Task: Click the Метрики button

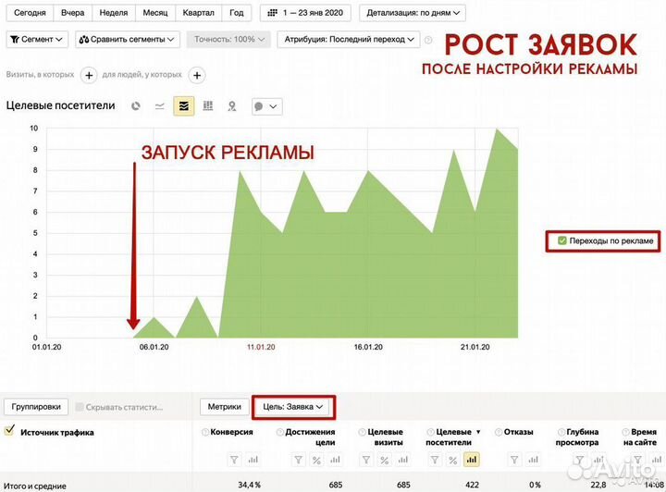Action: click(224, 407)
